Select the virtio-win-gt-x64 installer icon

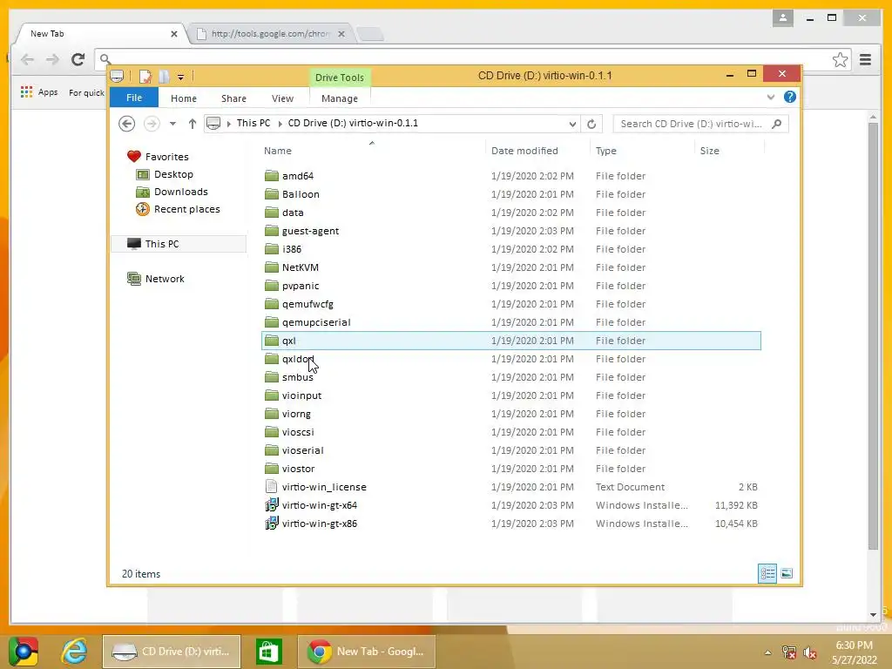point(272,504)
